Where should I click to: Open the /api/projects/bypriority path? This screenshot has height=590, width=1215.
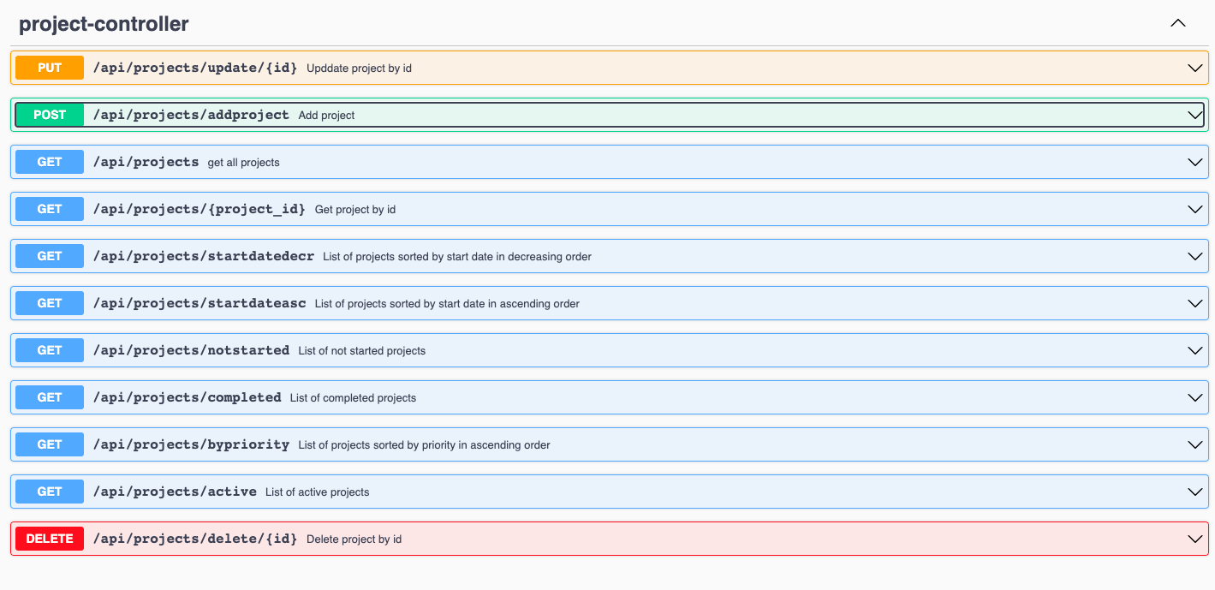tap(191, 444)
